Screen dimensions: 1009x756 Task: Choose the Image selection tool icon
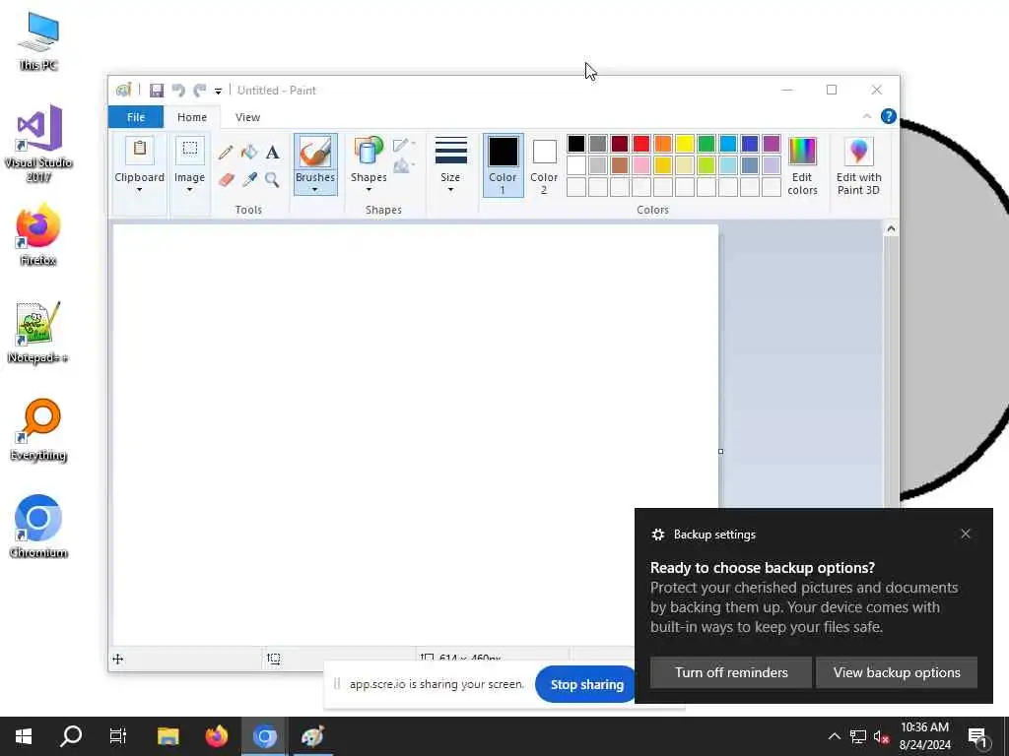tap(190, 150)
